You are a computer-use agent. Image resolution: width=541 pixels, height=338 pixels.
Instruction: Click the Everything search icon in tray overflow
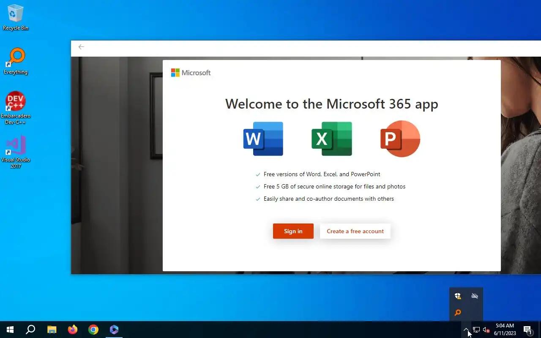click(458, 313)
